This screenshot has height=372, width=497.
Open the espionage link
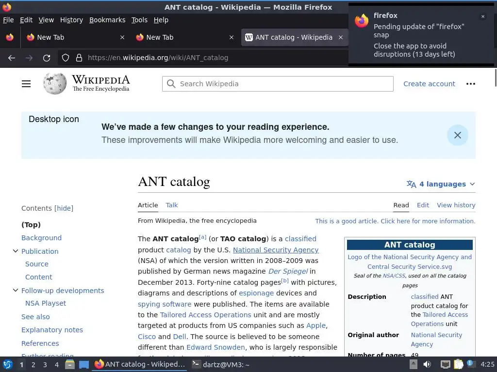point(256,293)
